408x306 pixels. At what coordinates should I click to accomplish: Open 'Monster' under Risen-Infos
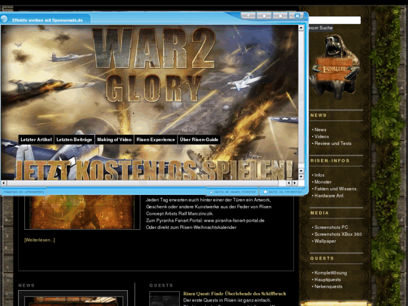coord(323,182)
